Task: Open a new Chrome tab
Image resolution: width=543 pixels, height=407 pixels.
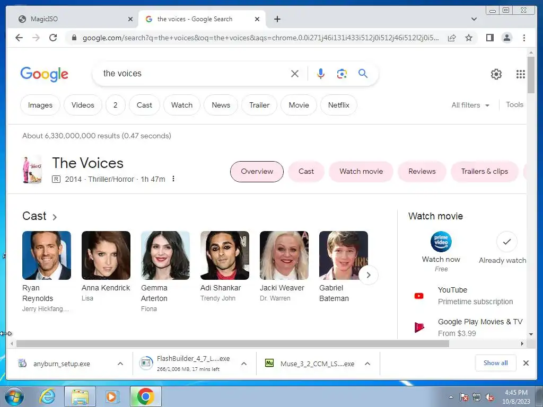Action: [277, 19]
